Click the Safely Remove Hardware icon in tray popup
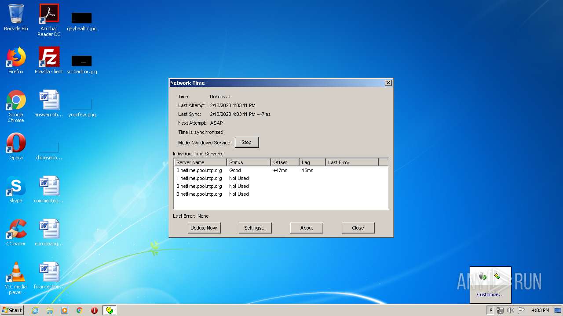This screenshot has height=316, width=563. point(483,276)
